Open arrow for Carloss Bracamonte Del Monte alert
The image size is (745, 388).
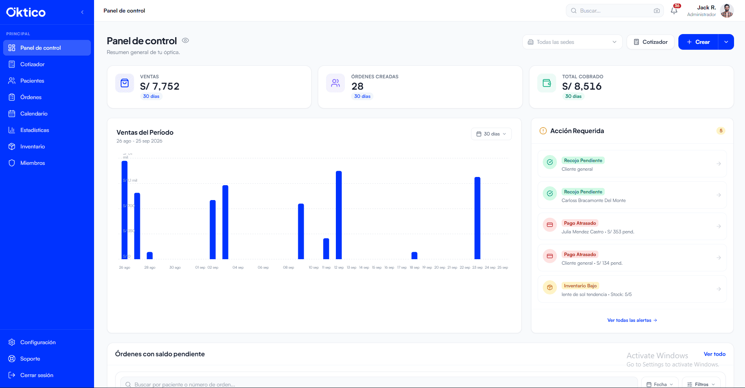click(719, 195)
